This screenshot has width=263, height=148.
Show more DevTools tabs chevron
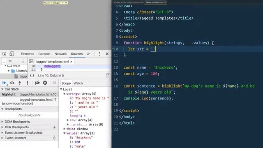[88, 54]
